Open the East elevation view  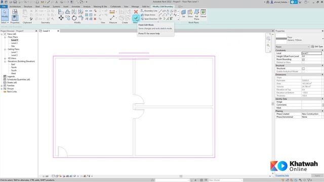point(13,64)
